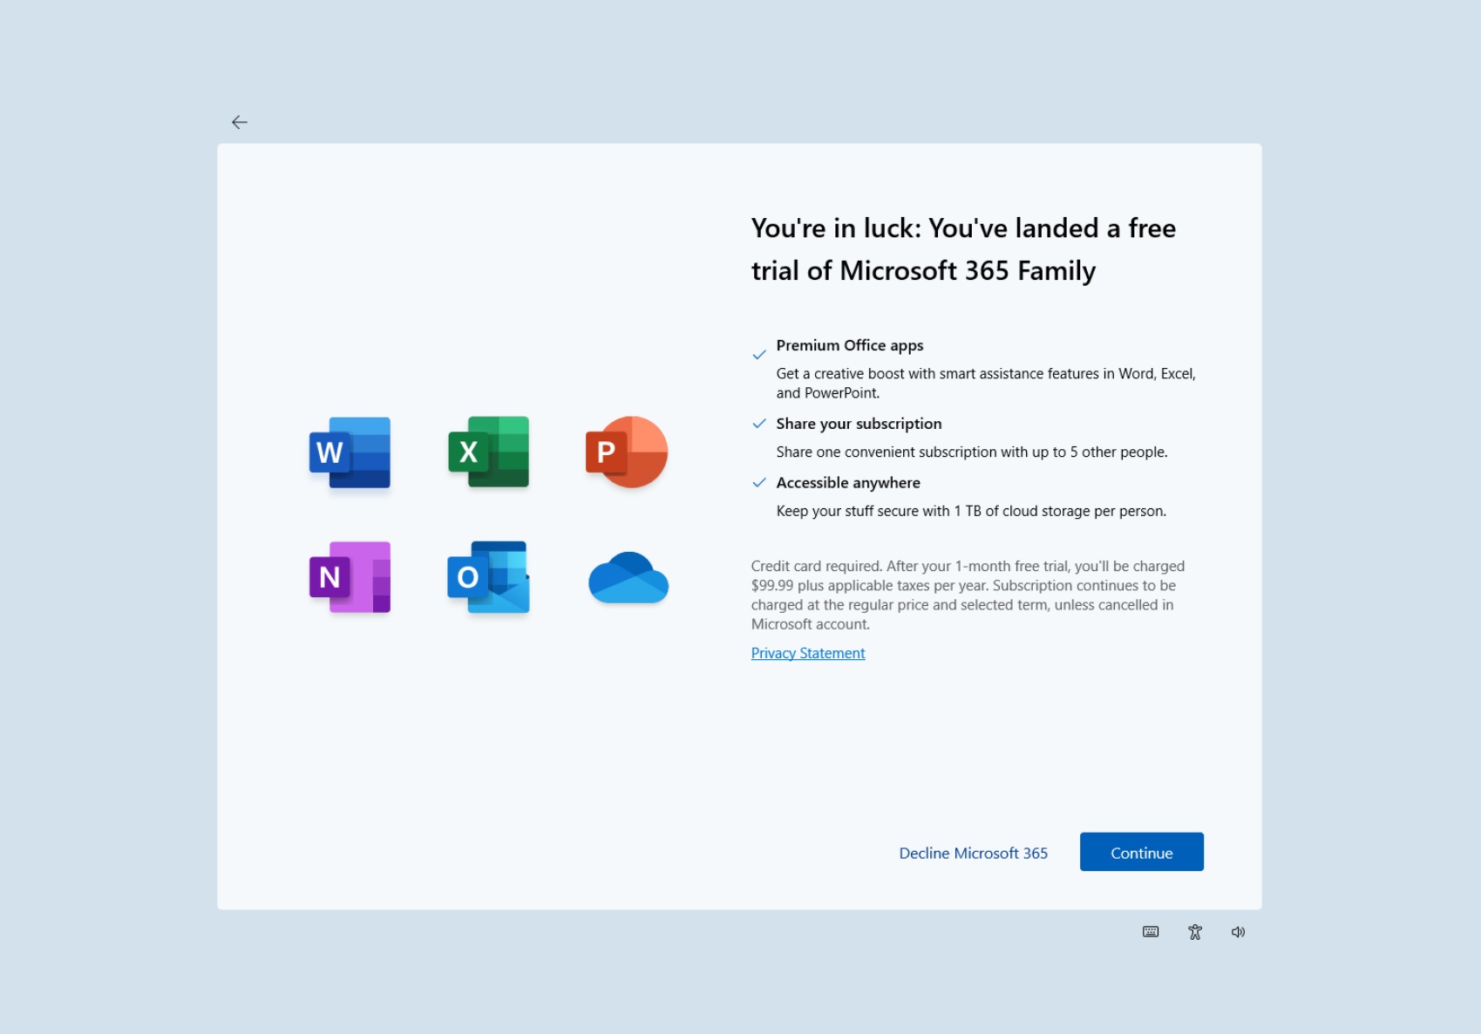Click the Premium Office apps heading
This screenshot has width=1481, height=1034.
coord(849,345)
